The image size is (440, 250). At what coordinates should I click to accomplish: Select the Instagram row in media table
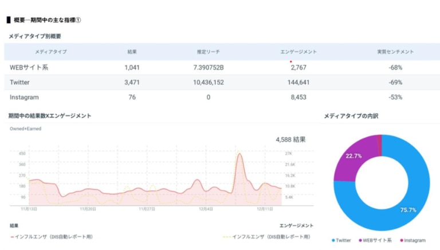pyautogui.click(x=24, y=97)
